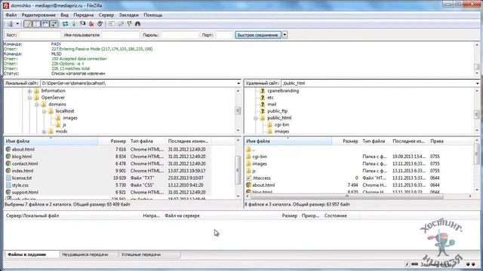Switch to the Неудавшиеся передачи tab
Image resolution: width=483 pixels, height=271 pixels.
coord(85,254)
